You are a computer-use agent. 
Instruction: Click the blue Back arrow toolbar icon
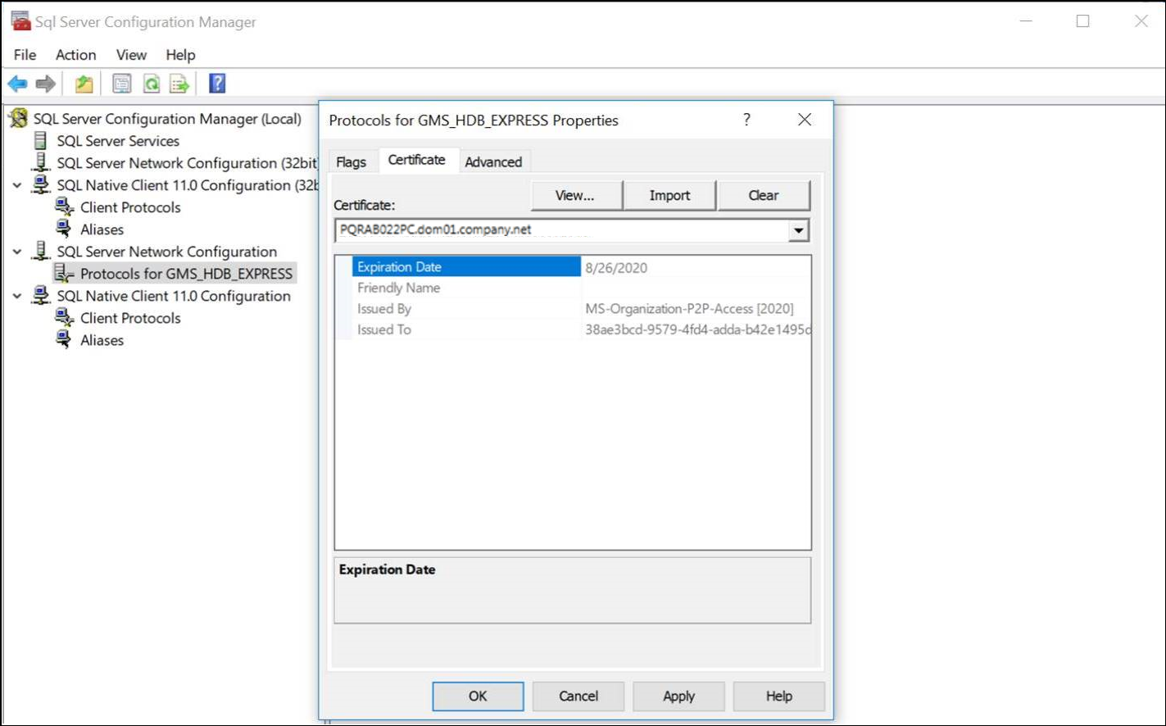point(17,84)
